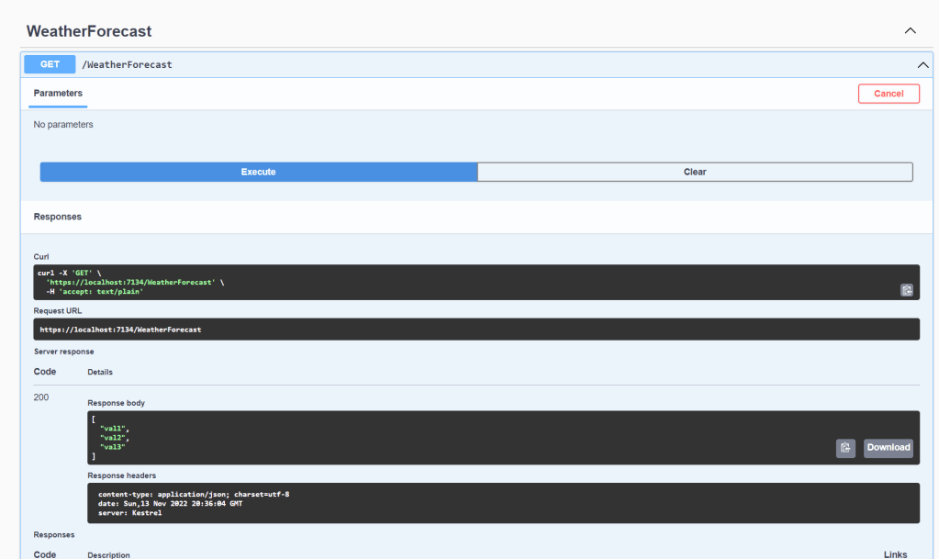Download the response body
939x559 pixels.
(x=888, y=448)
